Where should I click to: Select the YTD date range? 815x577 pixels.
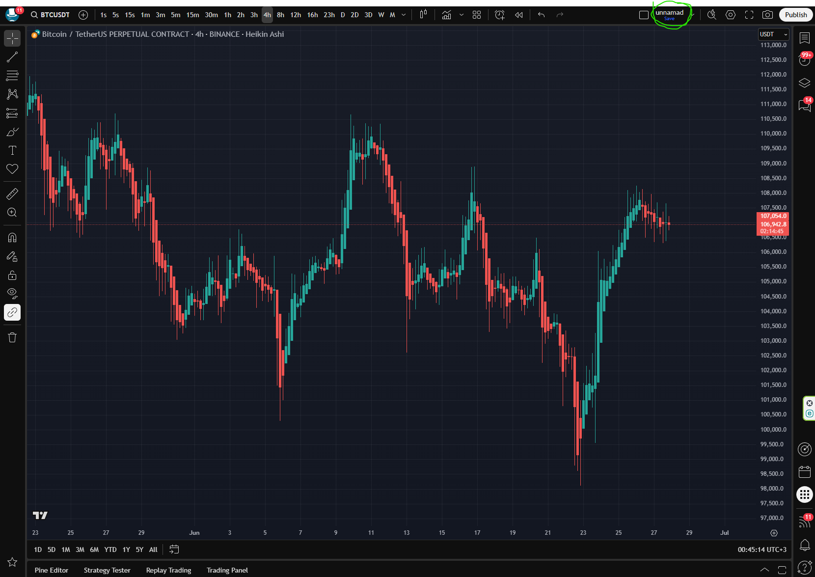[x=110, y=550]
